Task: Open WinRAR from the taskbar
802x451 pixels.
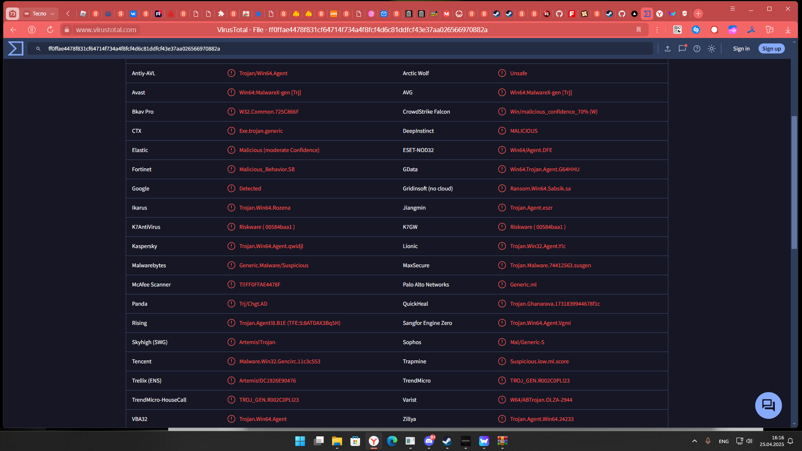Action: [x=503, y=441]
